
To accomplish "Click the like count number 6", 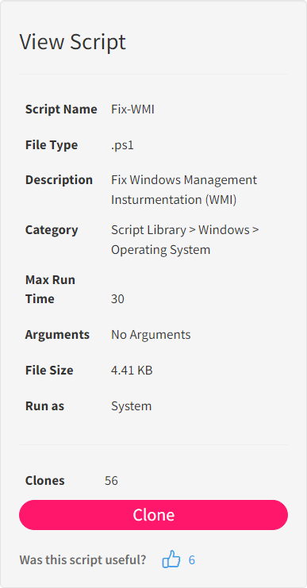I will 191,560.
